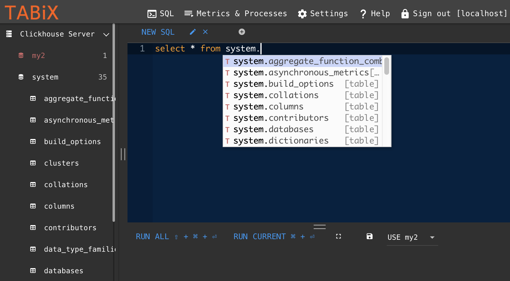Open the Help menu
The width and height of the screenshot is (510, 281).
click(375, 14)
